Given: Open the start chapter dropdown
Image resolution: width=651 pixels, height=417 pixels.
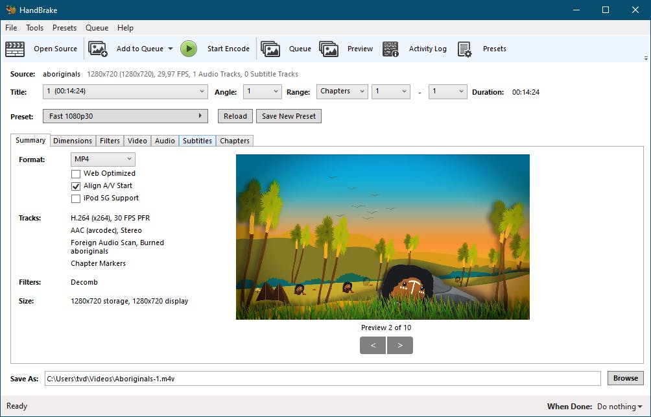Looking at the screenshot, I should point(391,91).
